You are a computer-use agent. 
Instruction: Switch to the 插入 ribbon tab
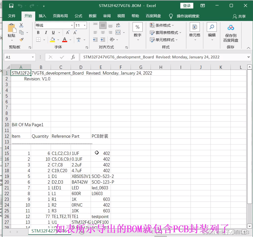[x=42, y=16]
